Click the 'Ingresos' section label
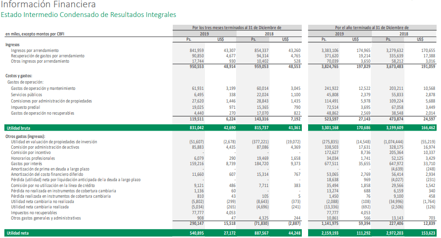The image size is (441, 238). pos(13,45)
